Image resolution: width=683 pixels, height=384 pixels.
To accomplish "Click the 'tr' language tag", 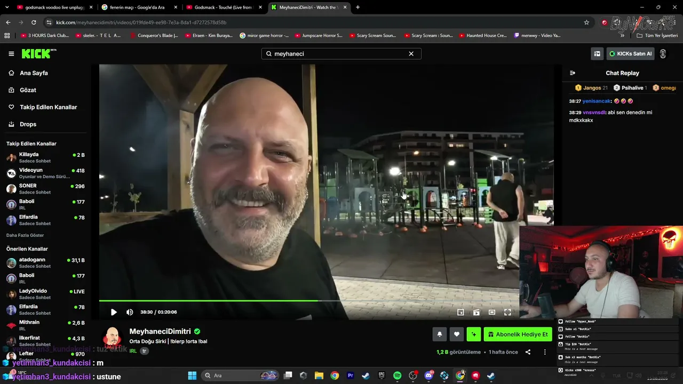I will (144, 351).
